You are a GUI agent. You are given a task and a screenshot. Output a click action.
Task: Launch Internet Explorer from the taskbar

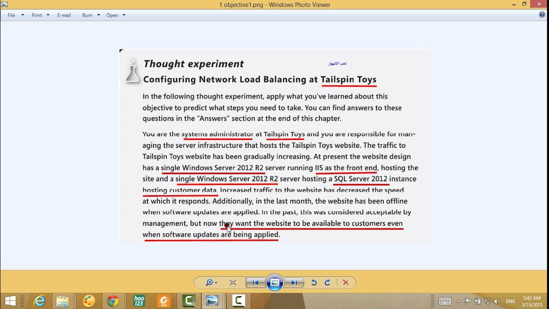[x=39, y=301]
